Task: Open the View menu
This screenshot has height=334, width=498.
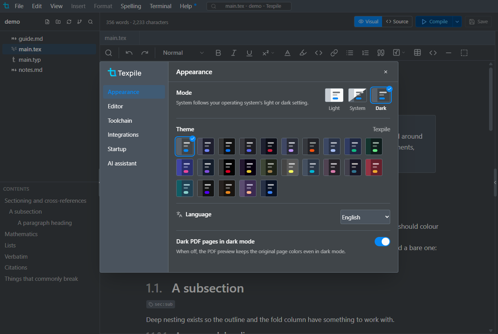Action: pyautogui.click(x=56, y=6)
